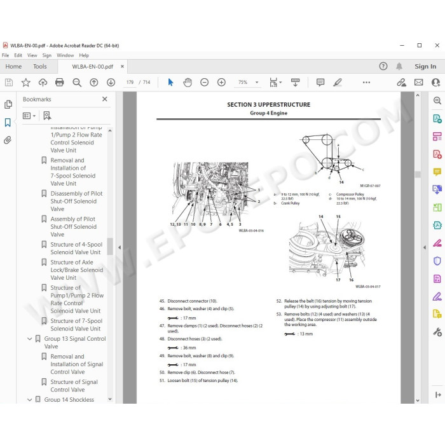
Task: Open the Help question mark icon
Action: [383, 66]
